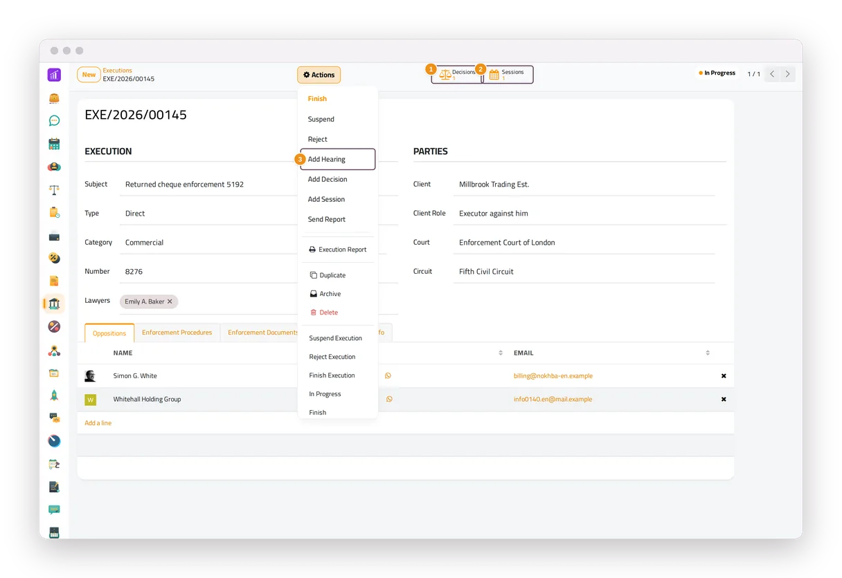Switch to the Enforcement Procedures tab
The image size is (842, 578).
177,333
